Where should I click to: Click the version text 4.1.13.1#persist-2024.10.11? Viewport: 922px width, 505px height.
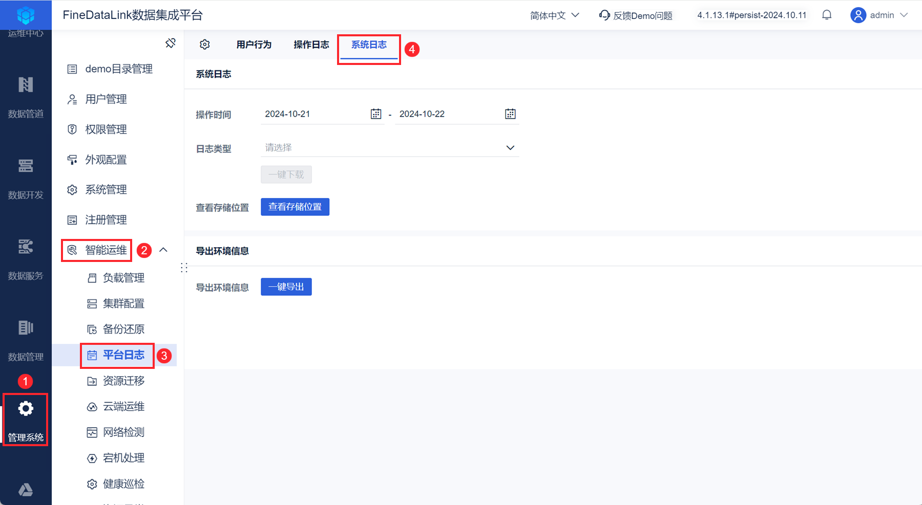(x=752, y=15)
